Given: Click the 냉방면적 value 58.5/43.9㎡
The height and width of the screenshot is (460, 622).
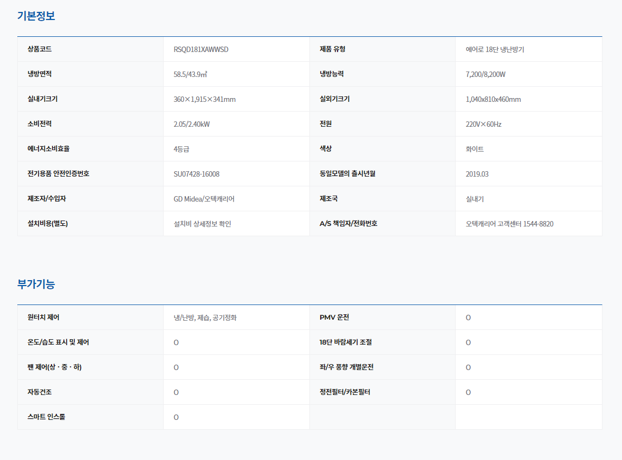Looking at the screenshot, I should click(x=190, y=74).
